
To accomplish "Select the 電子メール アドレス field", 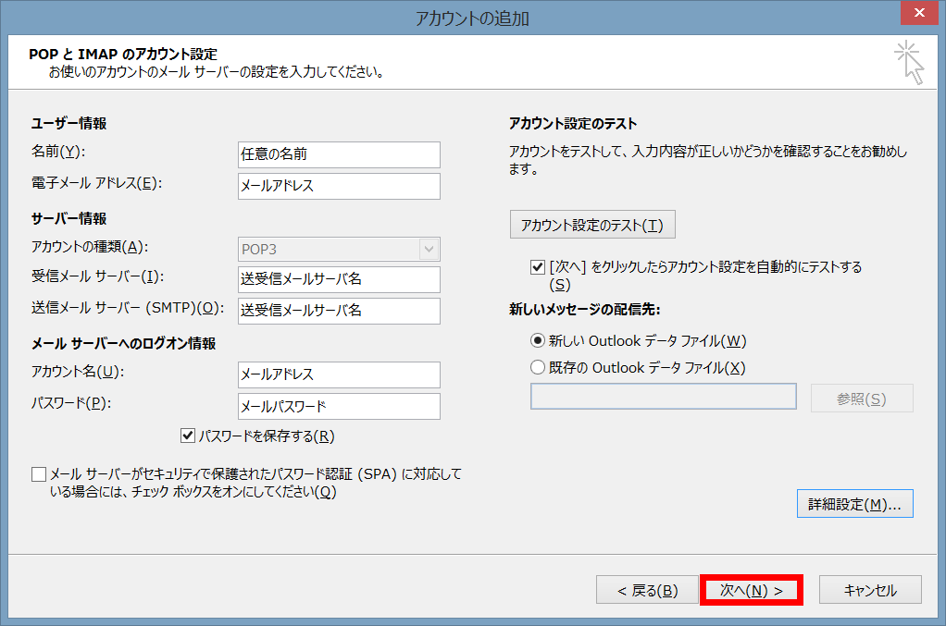I will coord(339,186).
